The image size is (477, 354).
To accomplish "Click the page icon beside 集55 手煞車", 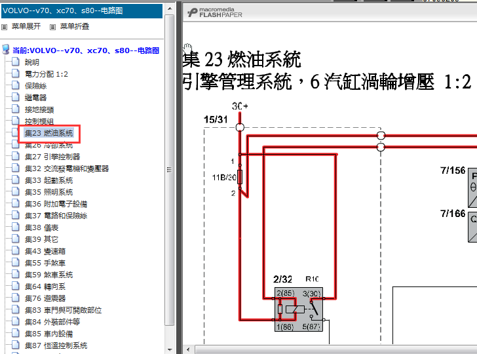I will (x=16, y=262).
